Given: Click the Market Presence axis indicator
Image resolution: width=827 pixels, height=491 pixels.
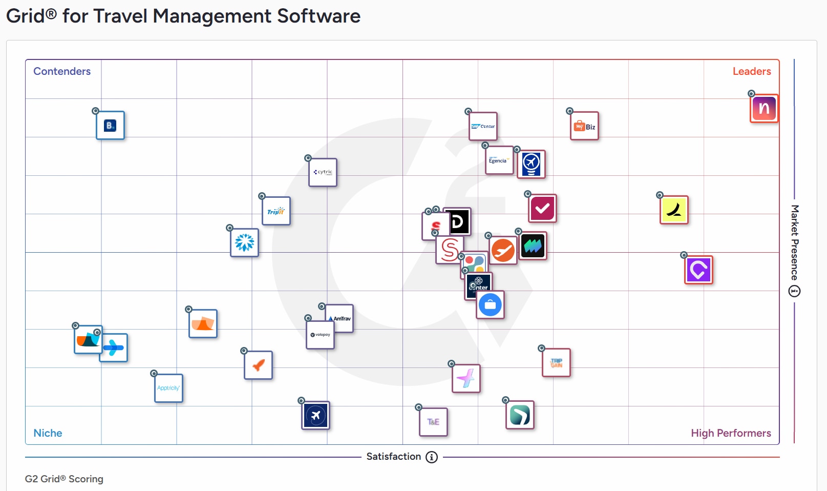Looking at the screenshot, I should [x=794, y=291].
